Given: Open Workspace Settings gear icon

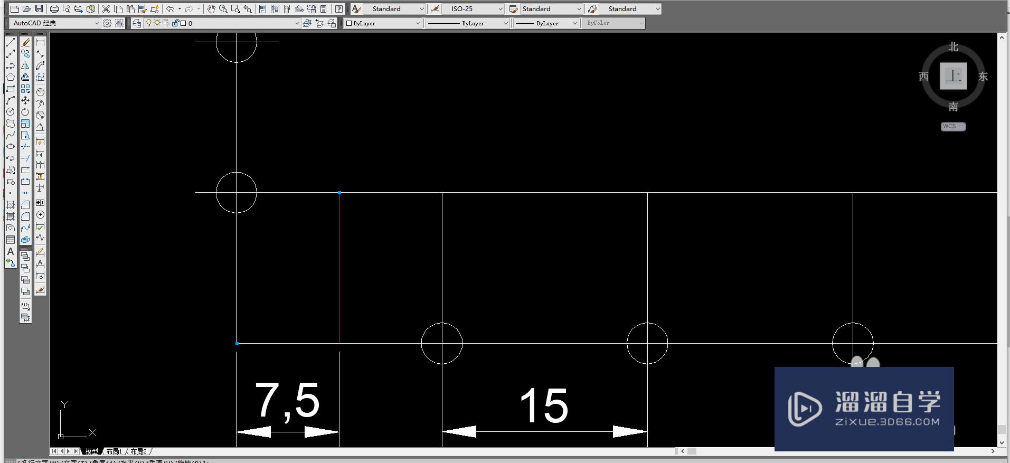Looking at the screenshot, I should [107, 23].
